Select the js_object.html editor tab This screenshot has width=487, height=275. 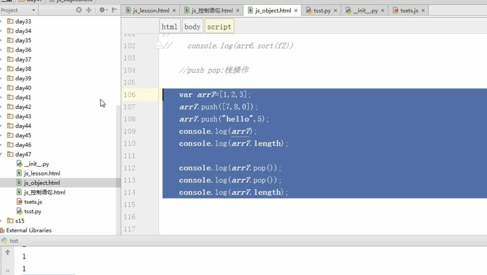[273, 10]
